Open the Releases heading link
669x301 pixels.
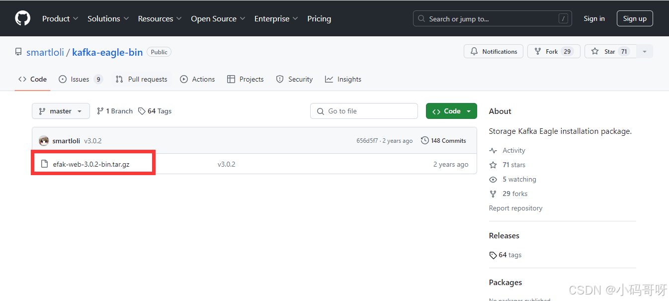pyautogui.click(x=504, y=235)
